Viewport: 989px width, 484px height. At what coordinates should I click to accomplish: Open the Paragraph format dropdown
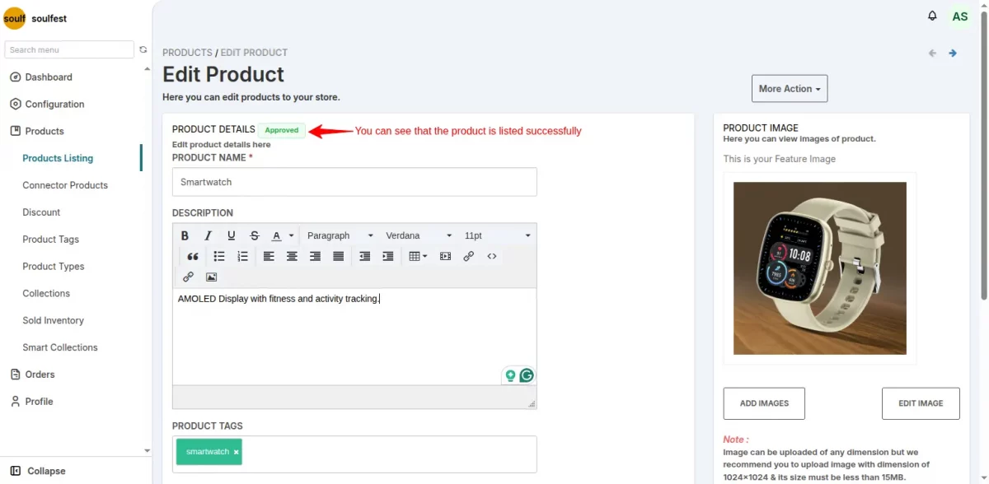(x=340, y=235)
